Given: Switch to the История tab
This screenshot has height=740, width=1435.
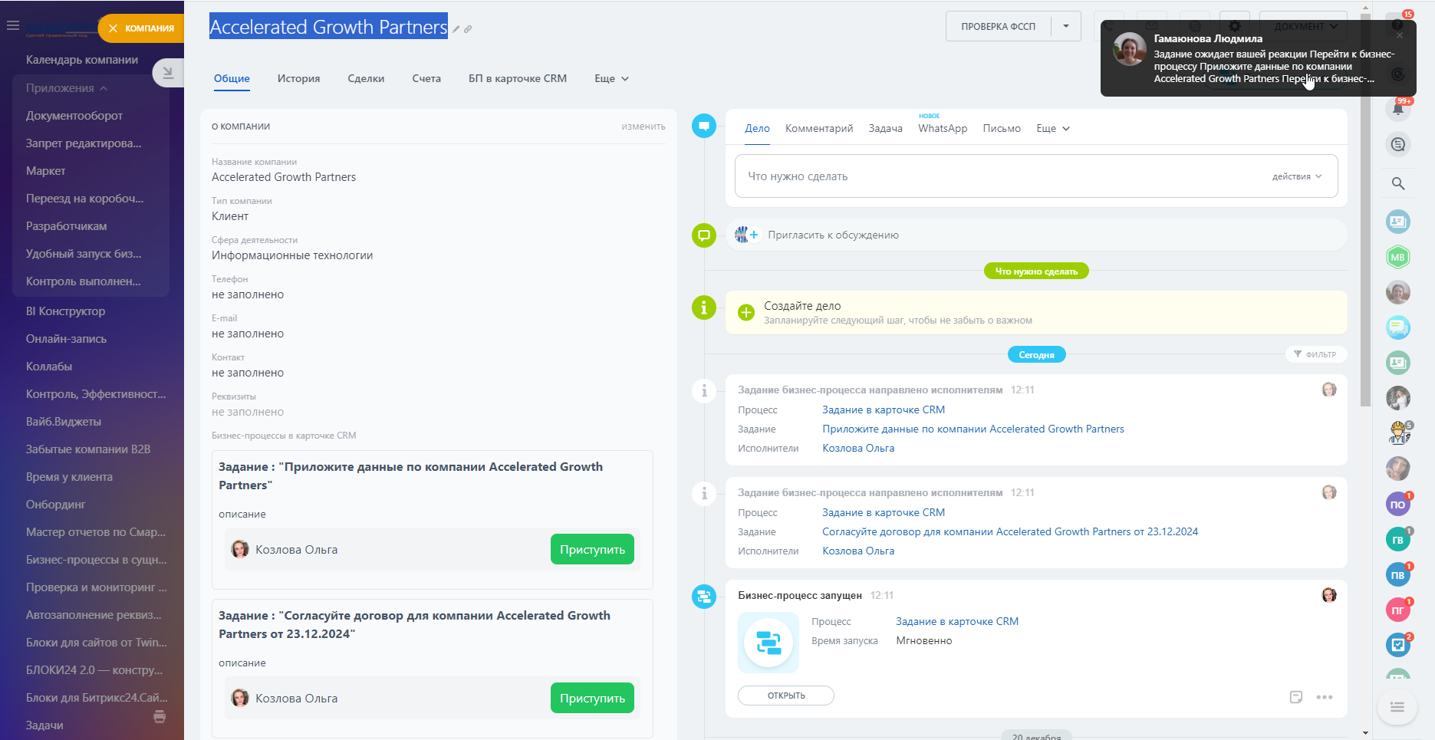Looking at the screenshot, I should click(x=298, y=78).
